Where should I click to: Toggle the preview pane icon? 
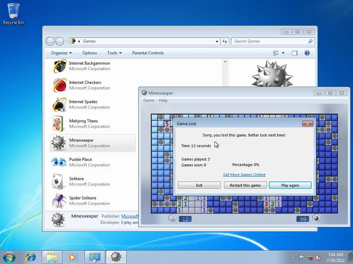(294, 53)
